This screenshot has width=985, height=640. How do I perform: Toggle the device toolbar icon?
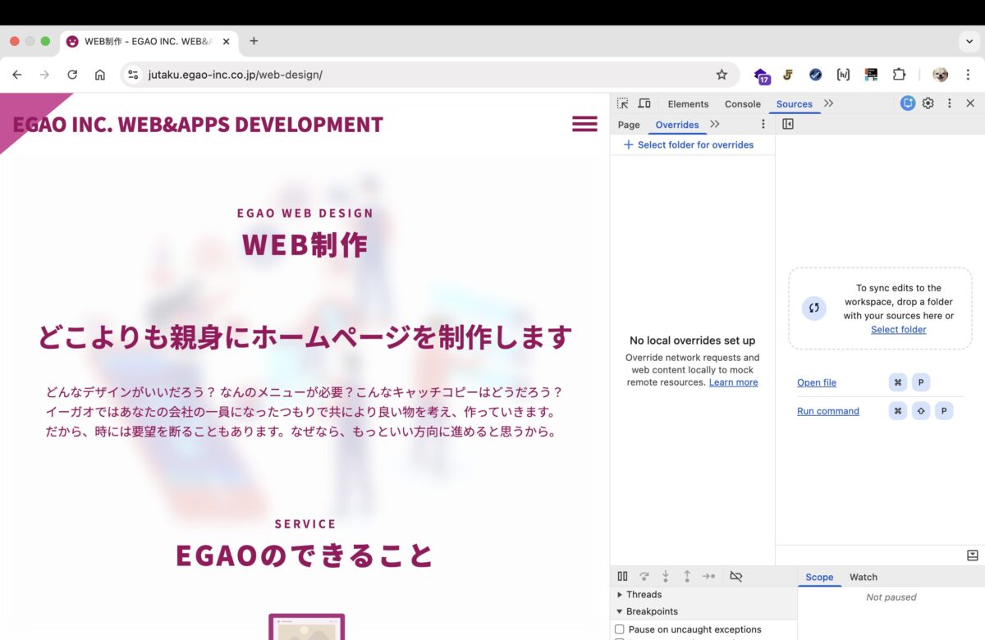point(644,103)
